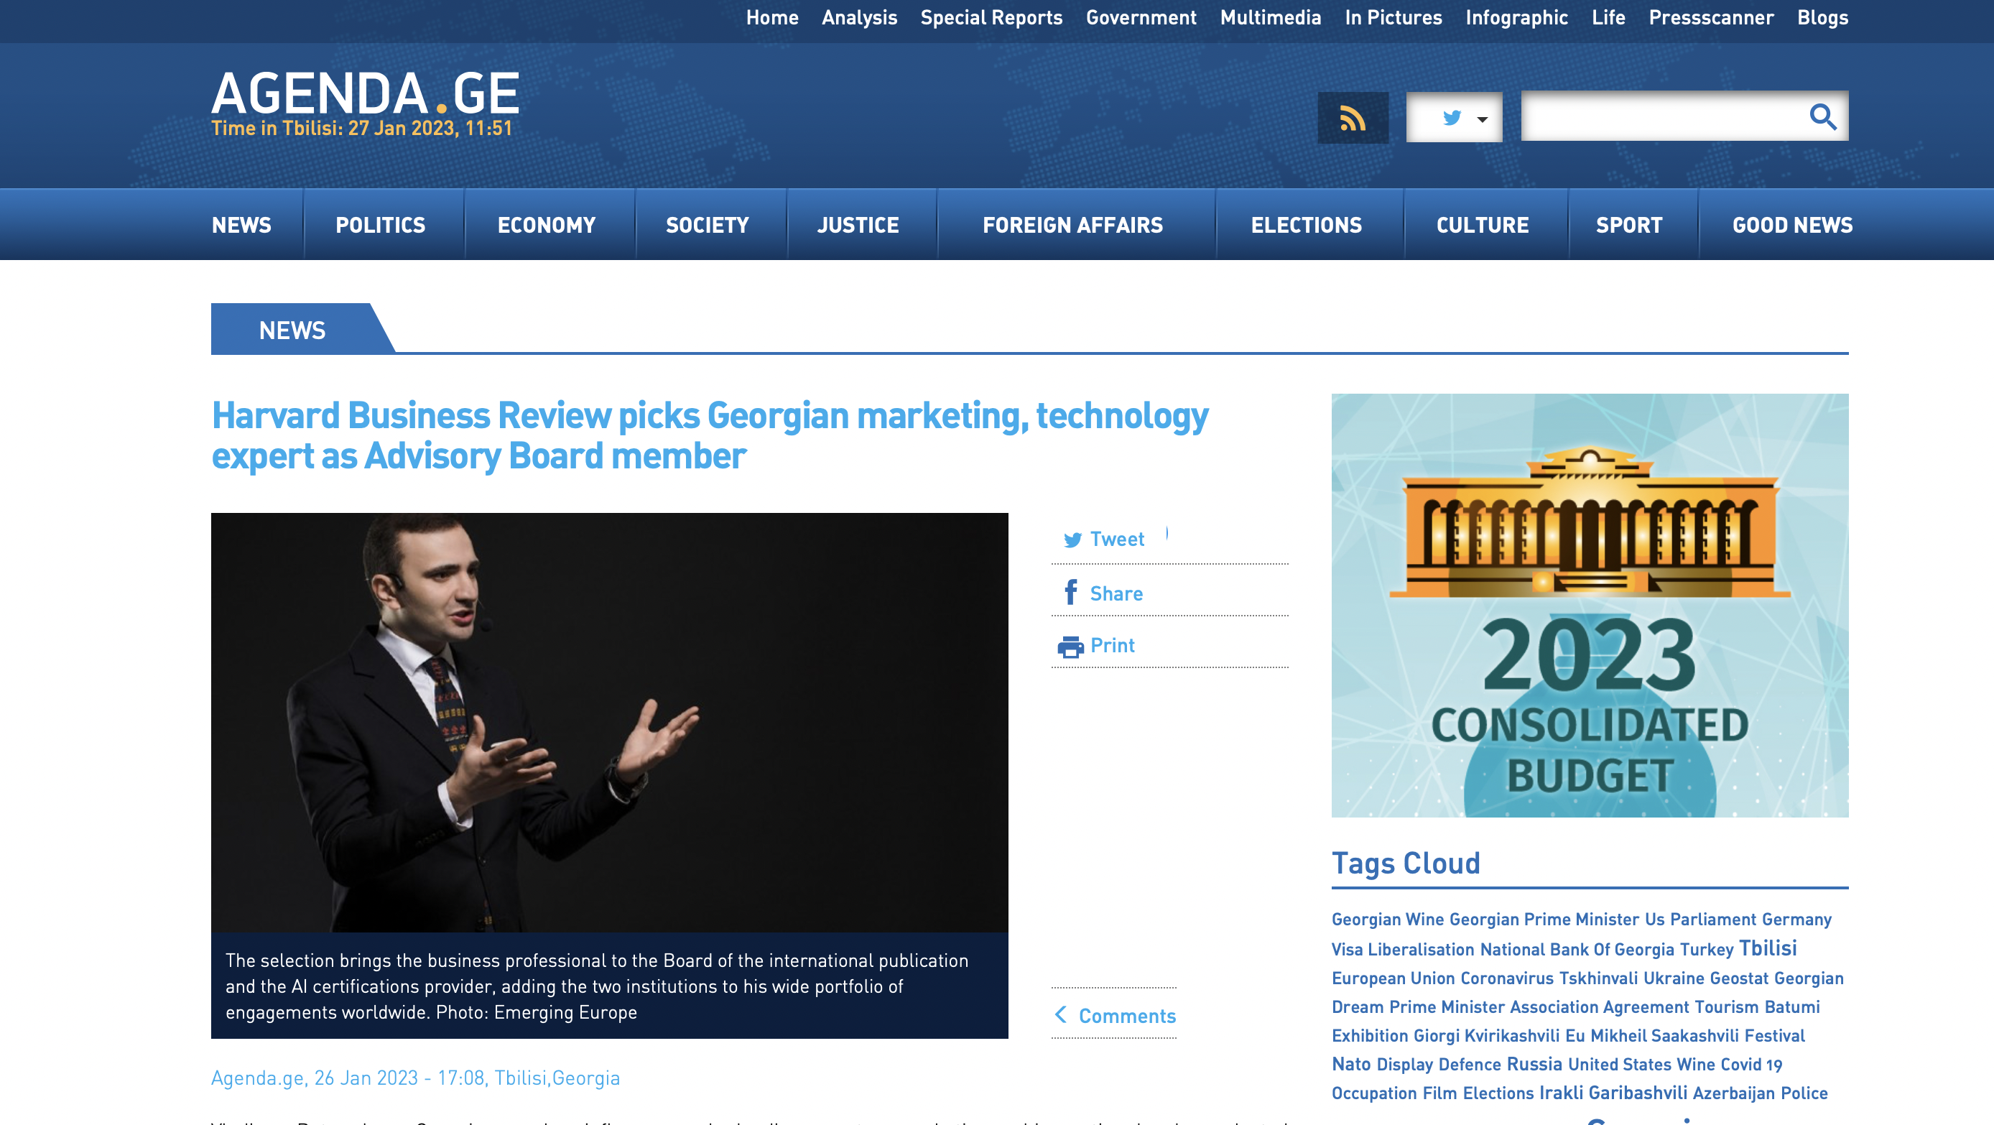Click the Turkey tag
Image resolution: width=1994 pixels, height=1125 pixels.
coord(1706,949)
